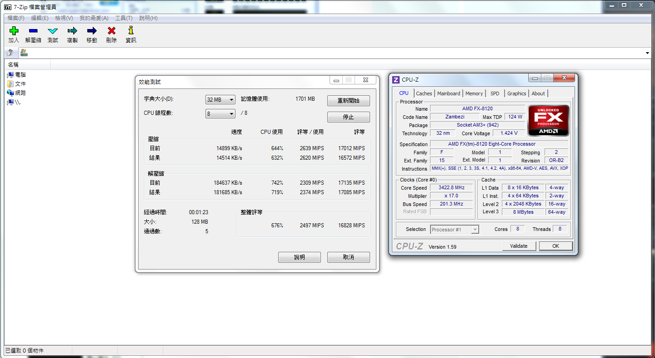Open the 說明(H) menu
Viewport: 655px width, 358px height.
(148, 18)
